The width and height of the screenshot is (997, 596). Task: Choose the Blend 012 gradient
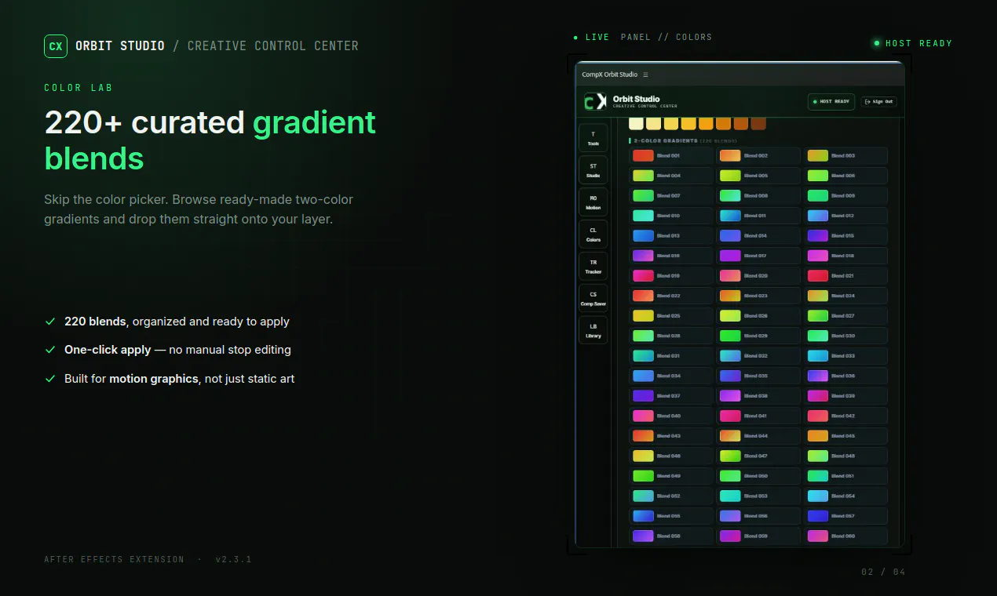(845, 216)
